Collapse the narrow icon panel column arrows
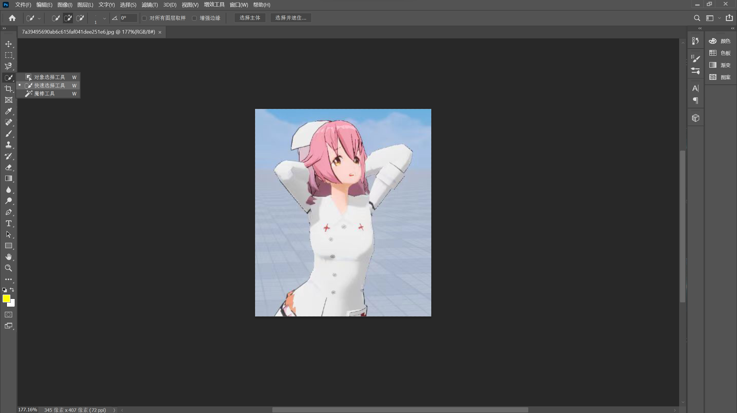This screenshot has width=737, height=413. [x=700, y=28]
